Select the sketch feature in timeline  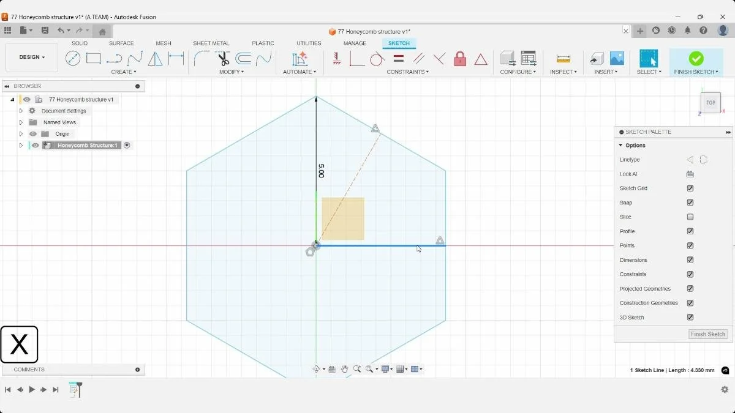(x=73, y=389)
